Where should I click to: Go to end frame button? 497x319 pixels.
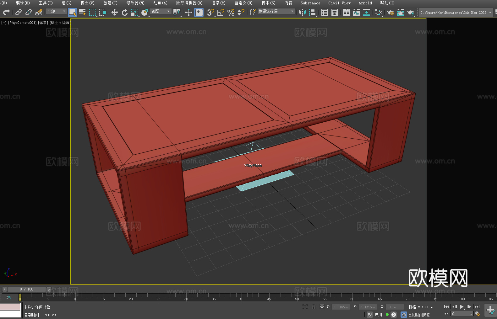[477, 307]
